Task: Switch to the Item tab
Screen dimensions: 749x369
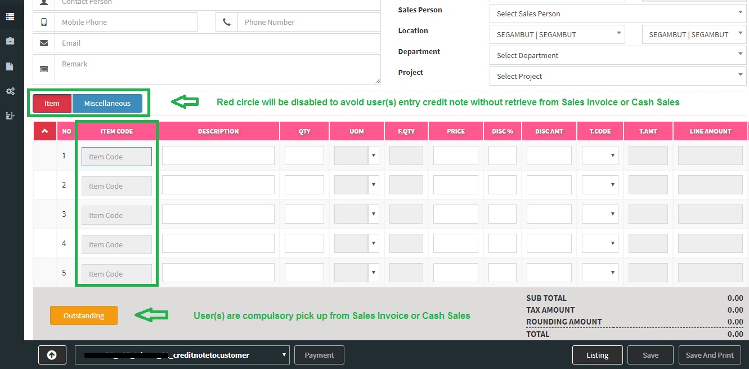Action: (52, 104)
